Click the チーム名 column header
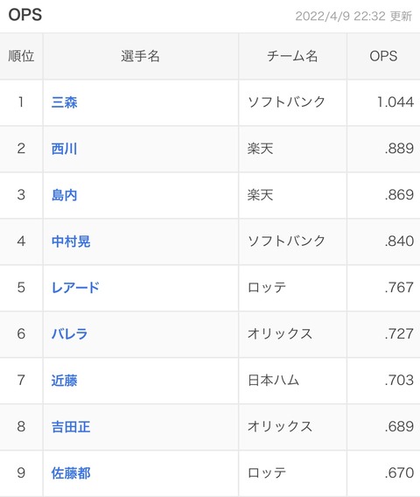Screen dimensions: 420x497 pyautogui.click(x=292, y=56)
